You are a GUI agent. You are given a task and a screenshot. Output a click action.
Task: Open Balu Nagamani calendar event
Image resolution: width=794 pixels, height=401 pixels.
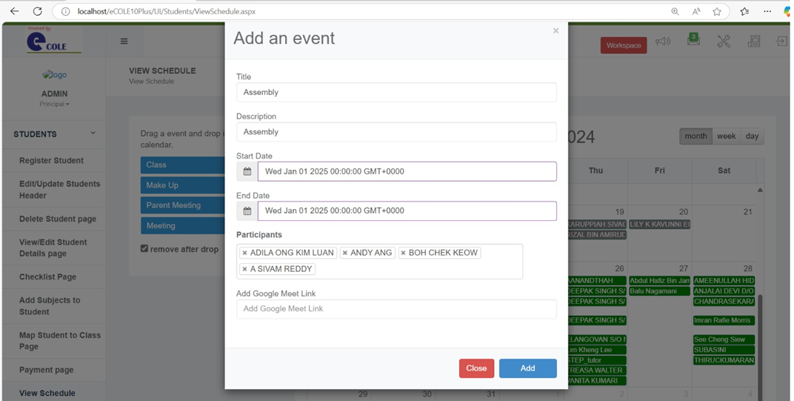pos(660,291)
